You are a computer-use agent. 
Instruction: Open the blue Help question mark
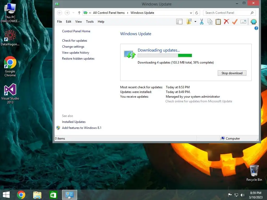(x=256, y=28)
